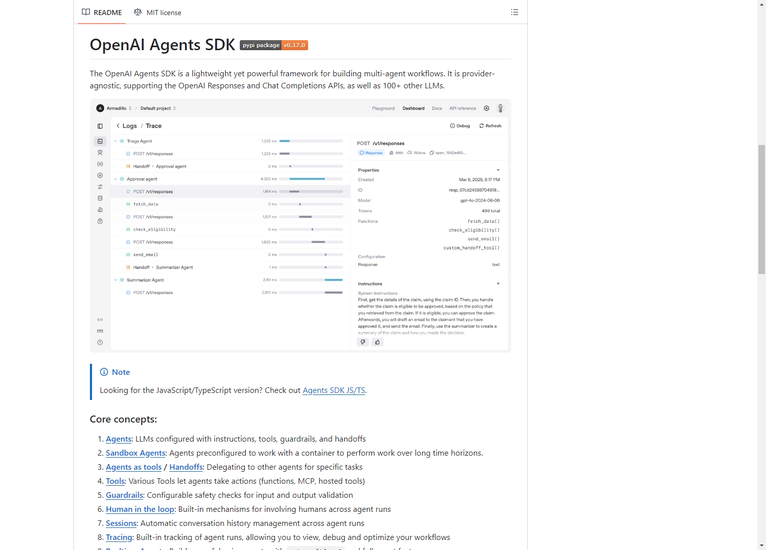Collapse the Instructions section arrow
Image resolution: width=766 pixels, height=550 pixels.
pos(498,284)
